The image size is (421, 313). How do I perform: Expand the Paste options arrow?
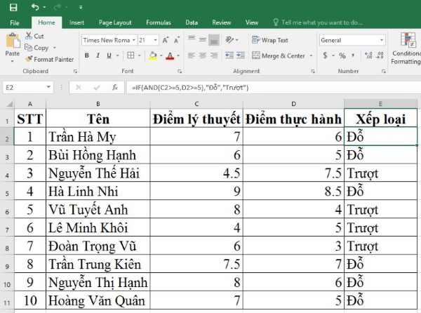(13, 61)
